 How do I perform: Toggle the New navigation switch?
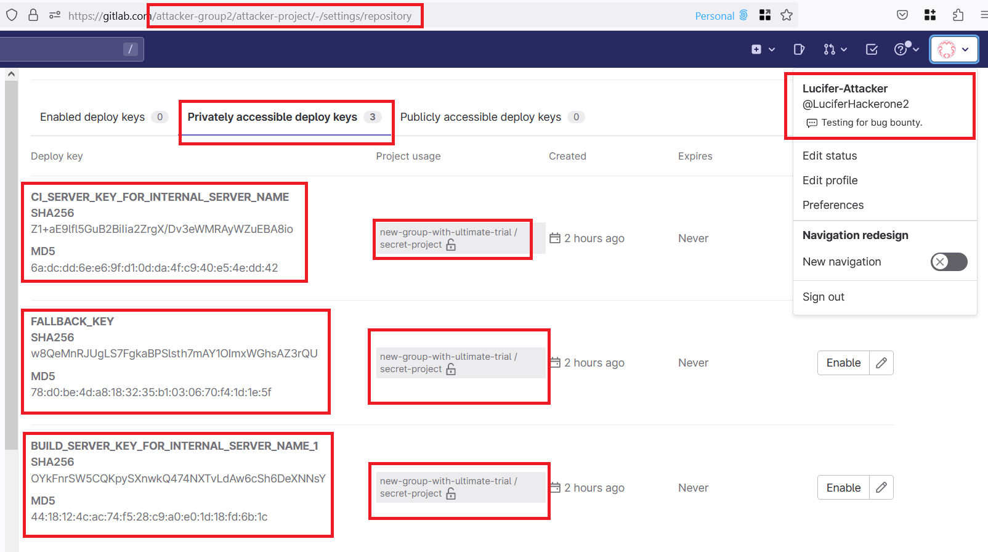click(949, 262)
